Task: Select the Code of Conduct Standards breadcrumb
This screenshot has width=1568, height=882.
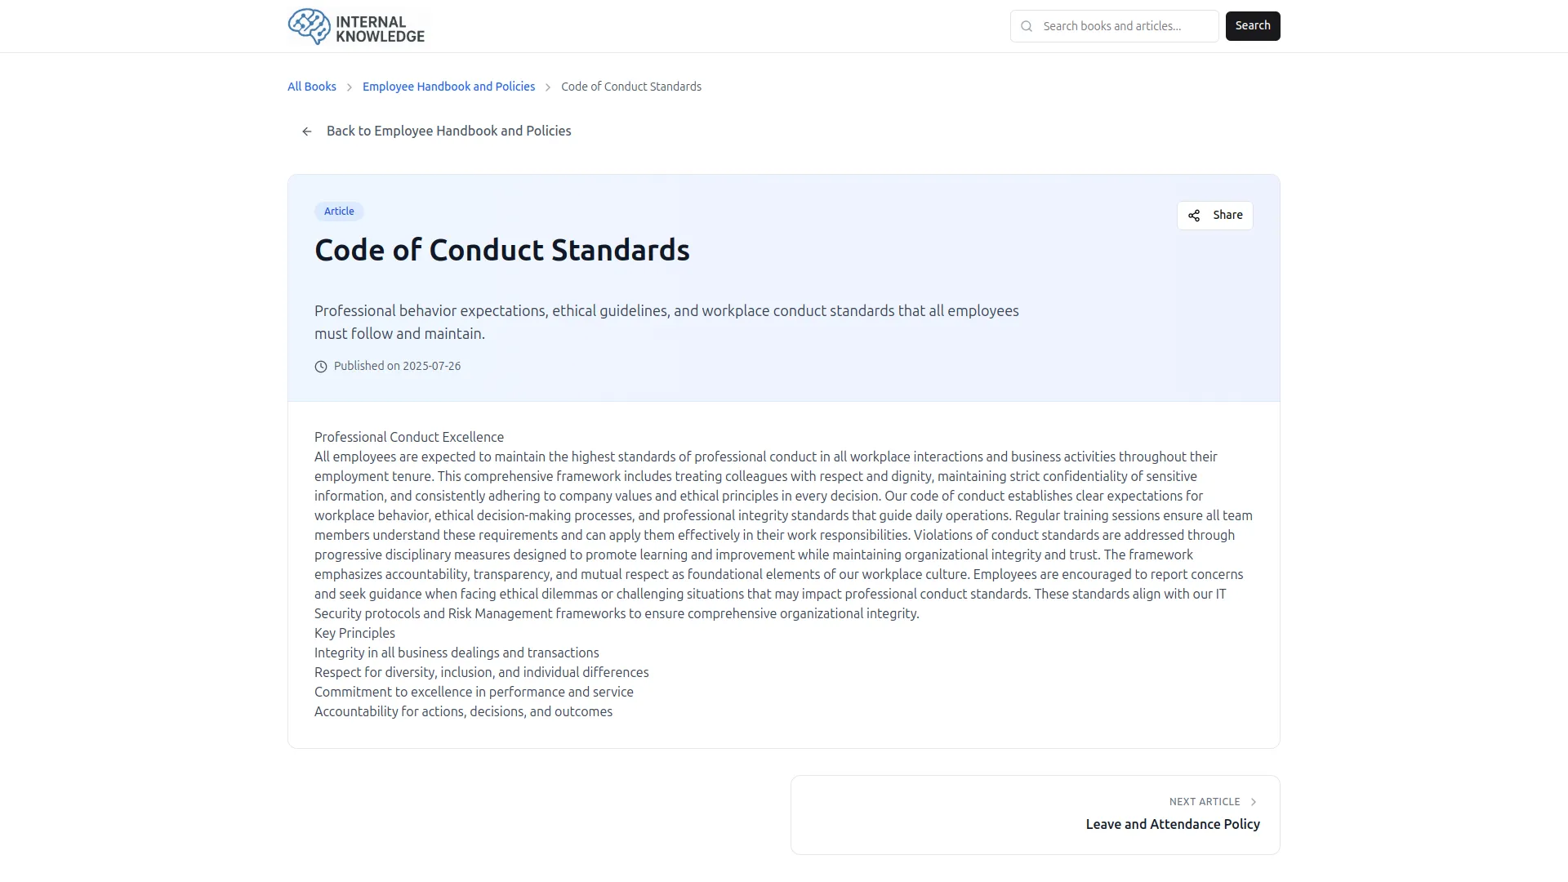Action: pyautogui.click(x=630, y=87)
